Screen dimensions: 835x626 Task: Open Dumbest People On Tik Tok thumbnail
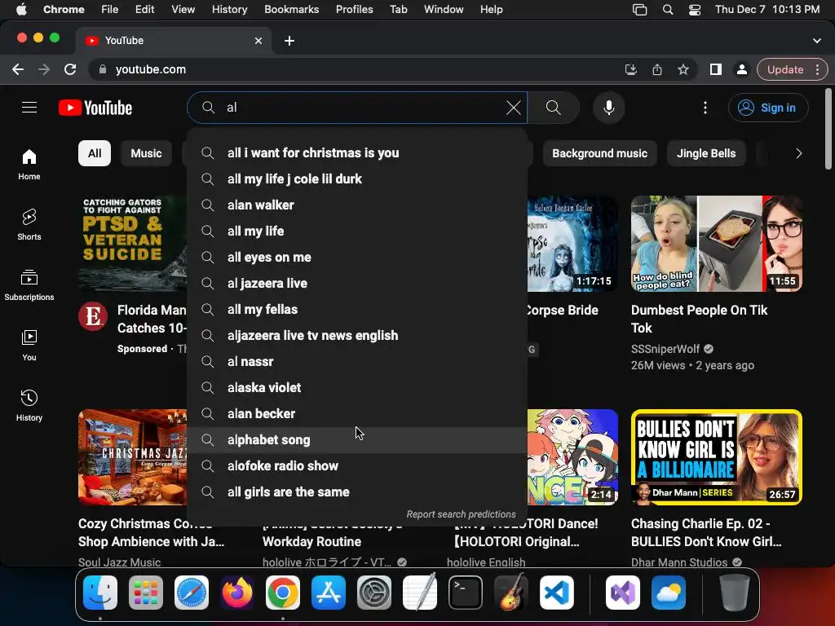coord(716,243)
